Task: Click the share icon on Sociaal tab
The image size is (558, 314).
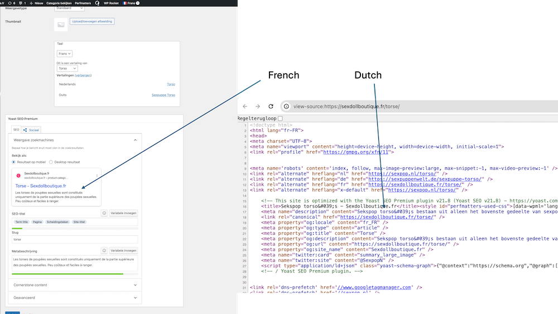Action: pos(25,130)
